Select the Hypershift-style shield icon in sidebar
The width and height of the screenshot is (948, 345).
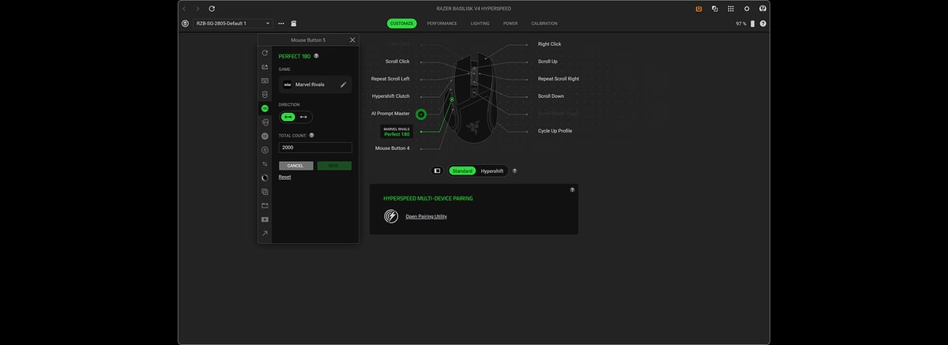point(265,122)
